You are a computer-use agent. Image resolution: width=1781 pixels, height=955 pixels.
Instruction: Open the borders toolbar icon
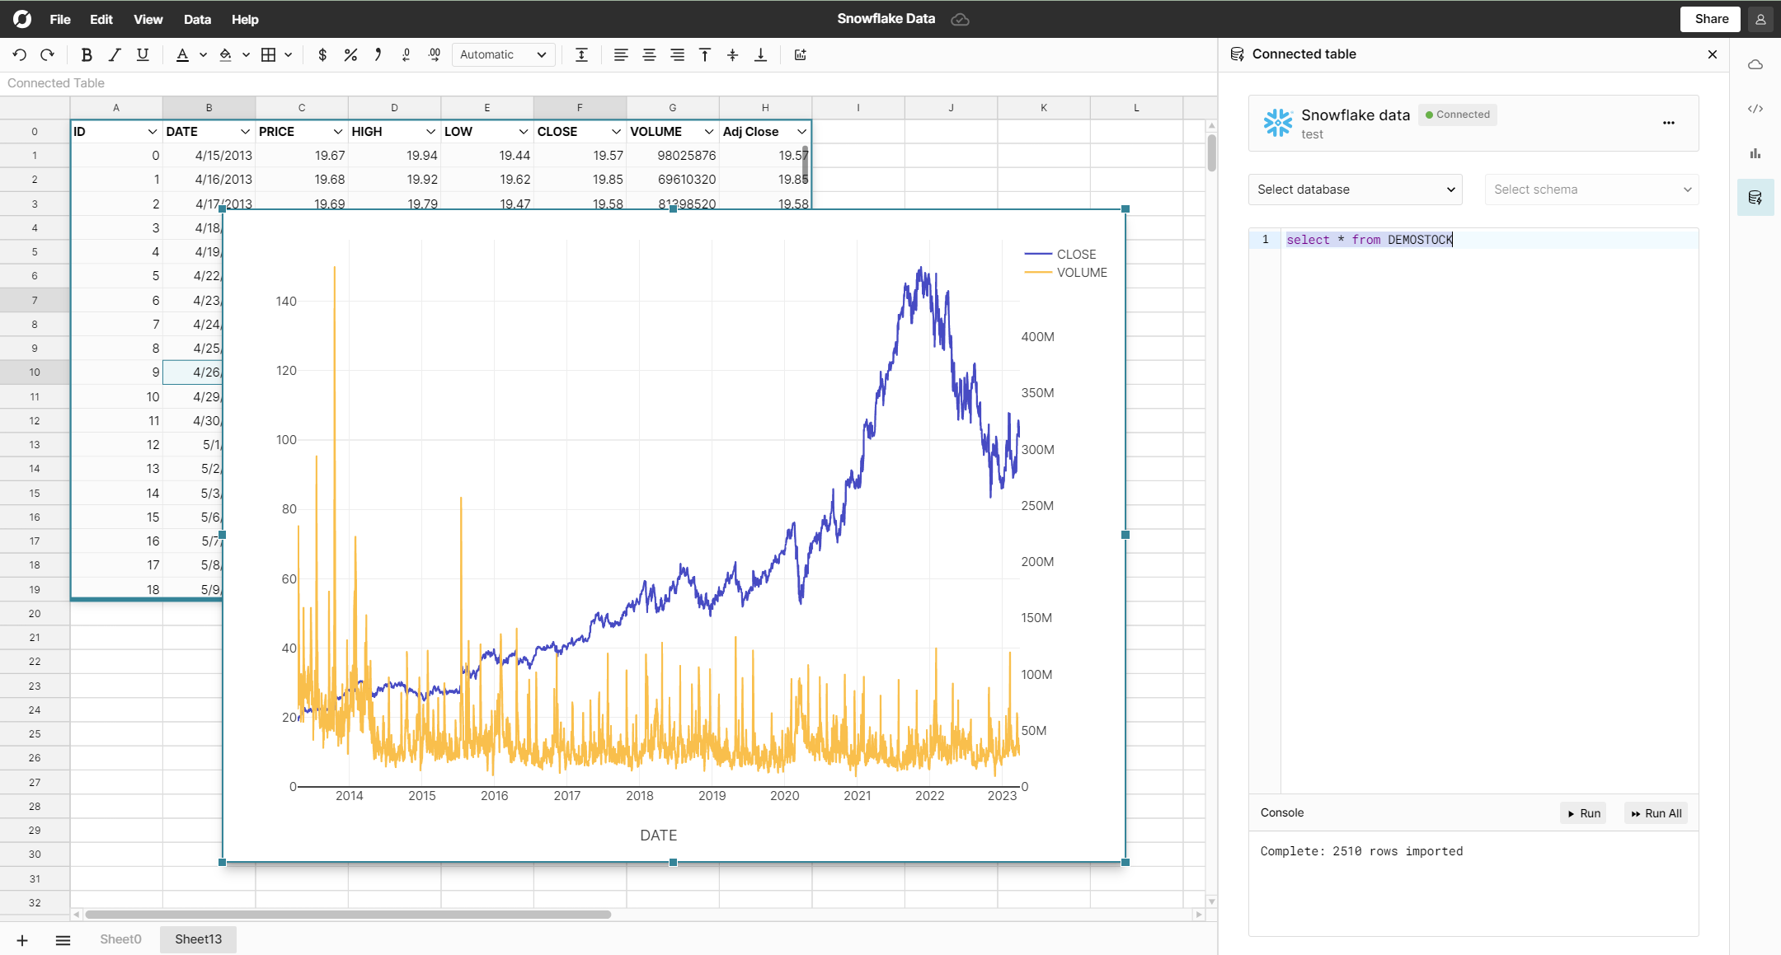[x=268, y=54]
